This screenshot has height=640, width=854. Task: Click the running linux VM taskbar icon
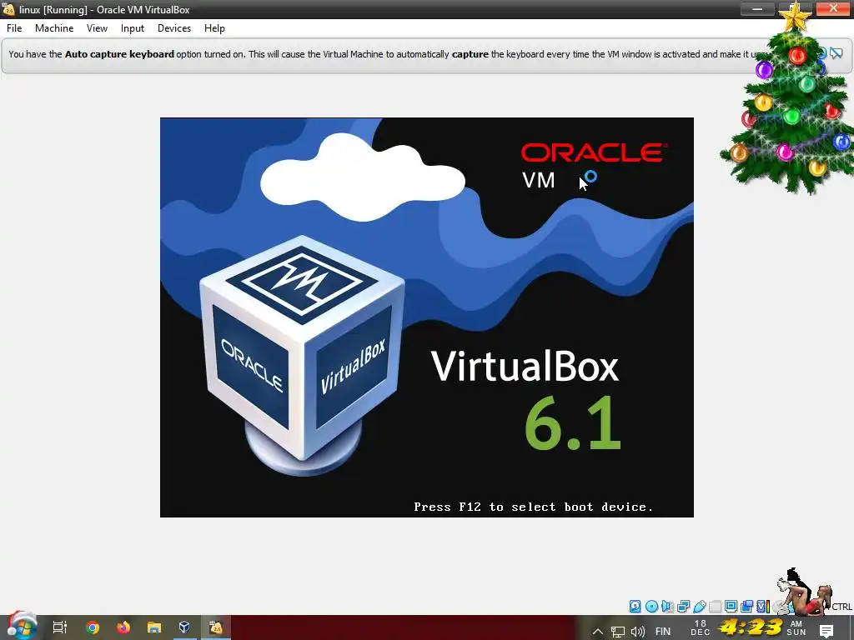pyautogui.click(x=216, y=627)
